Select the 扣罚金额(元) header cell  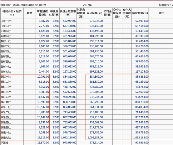pos(108,13)
